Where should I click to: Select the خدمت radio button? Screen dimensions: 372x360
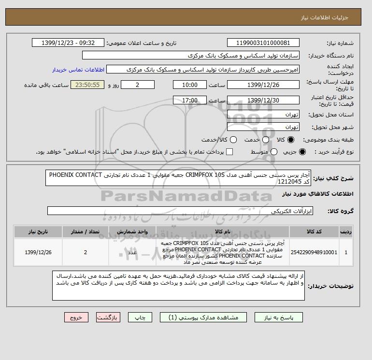[x=266, y=140]
